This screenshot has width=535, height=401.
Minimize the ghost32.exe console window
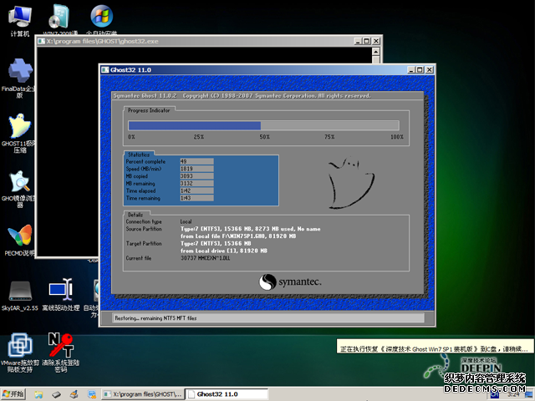(x=358, y=41)
